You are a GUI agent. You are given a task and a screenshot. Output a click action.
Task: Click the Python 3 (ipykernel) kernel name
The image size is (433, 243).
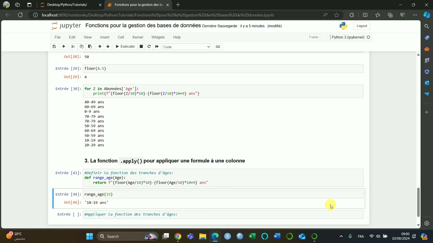[348, 37]
